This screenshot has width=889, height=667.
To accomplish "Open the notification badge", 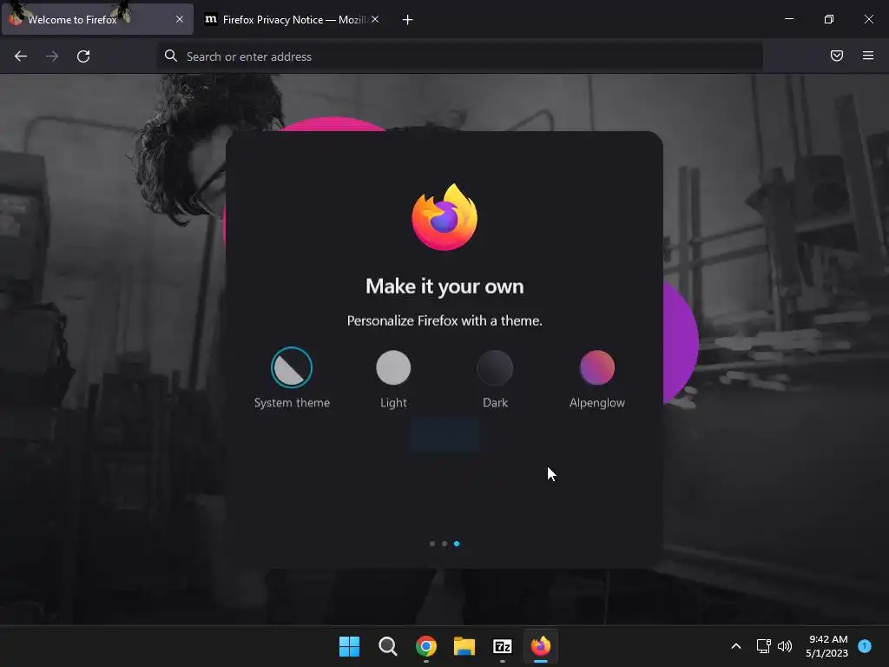I will [865, 645].
